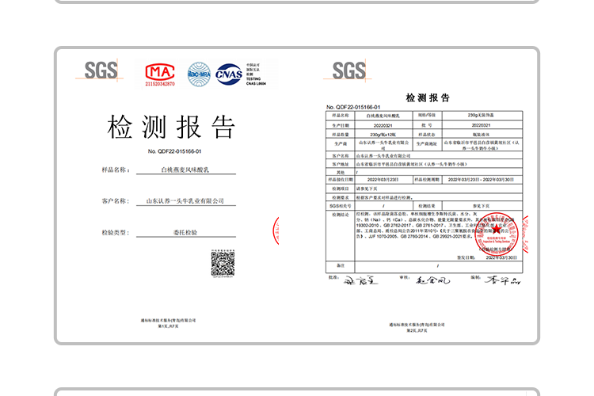Viewport: 594px width, 396px height.
Task: Click cover sample name 白桃燕麦风味酸乳
Action: (x=185, y=169)
